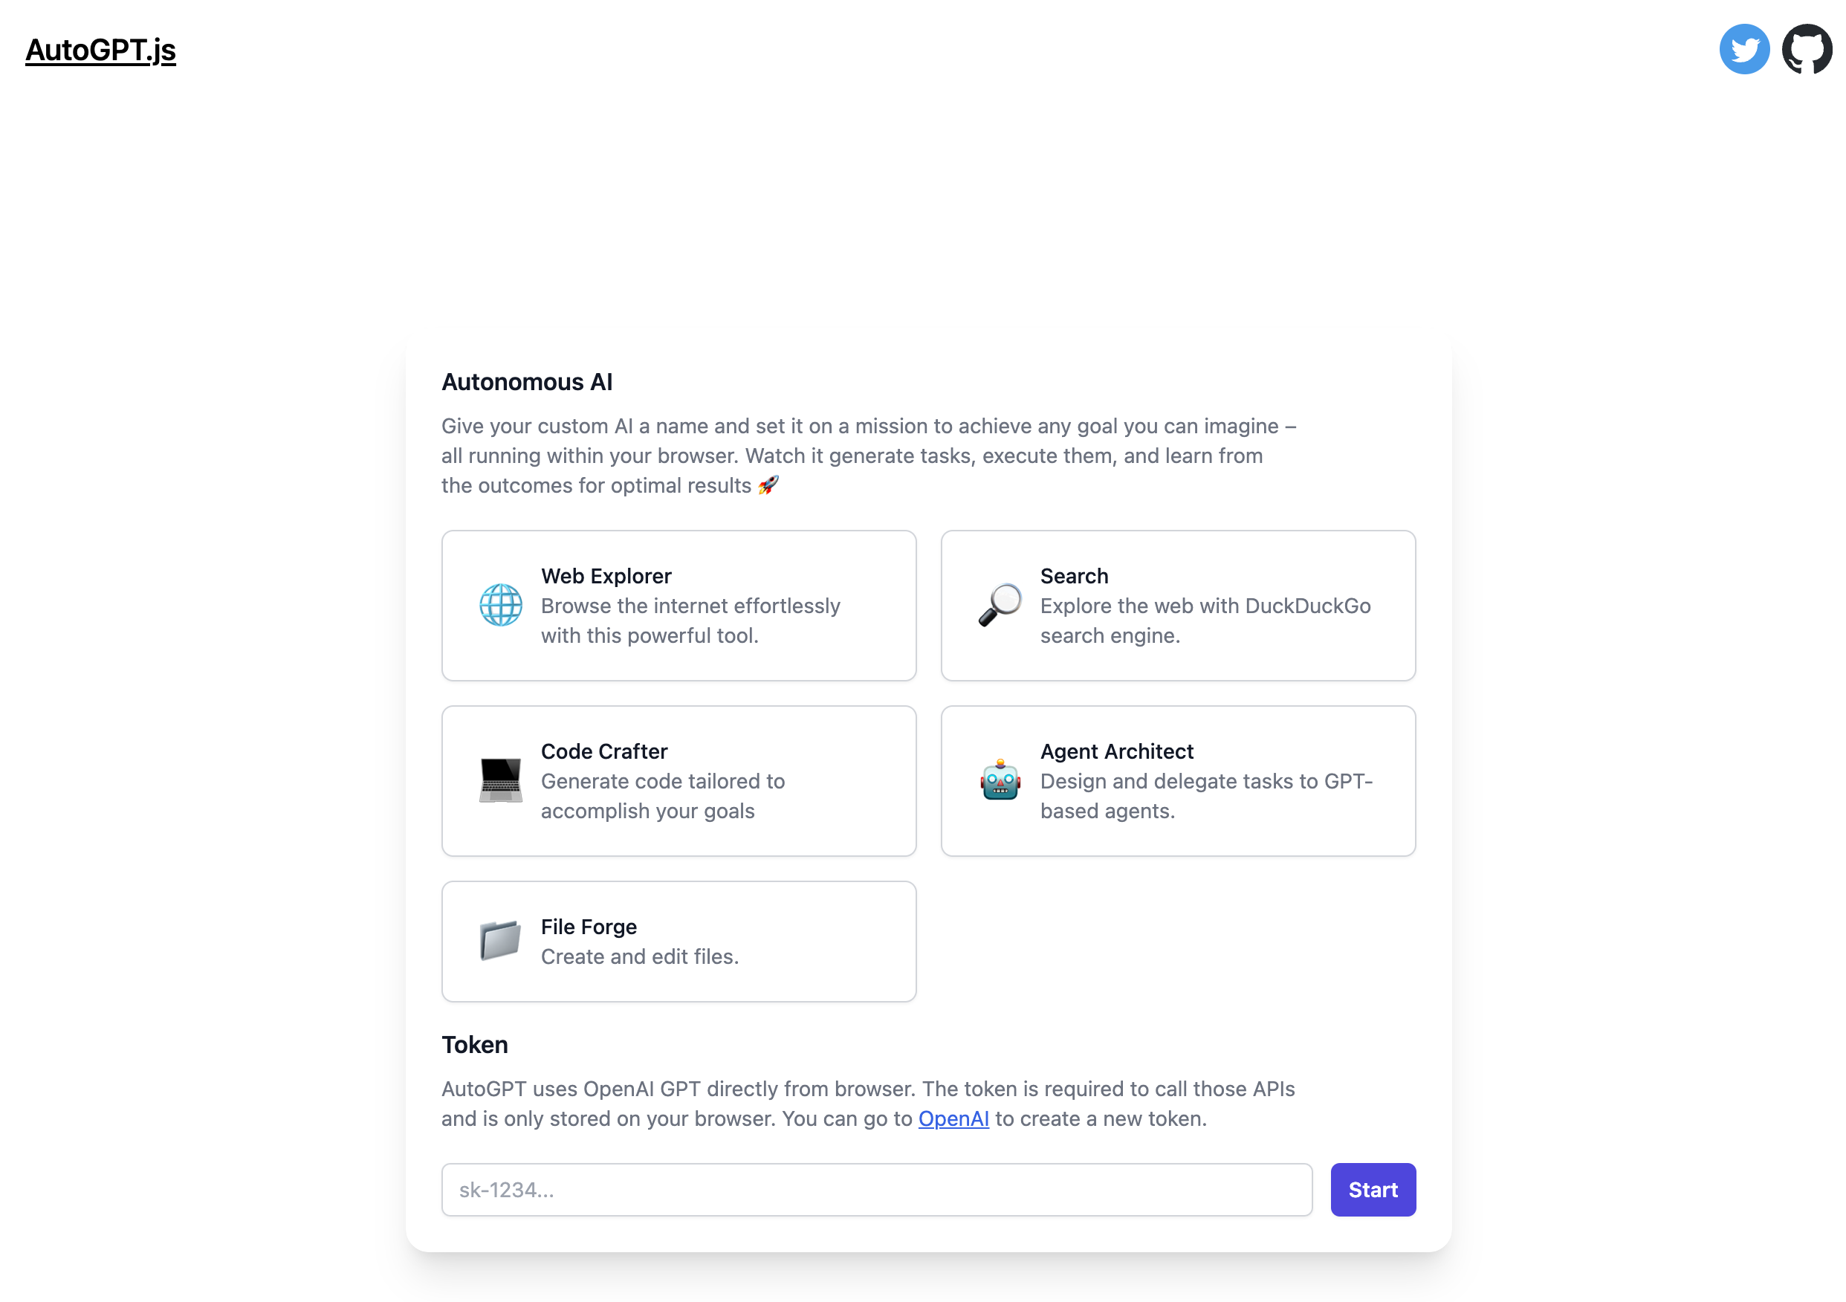Select the Search tool card
The image size is (1846, 1302).
(x=1178, y=605)
